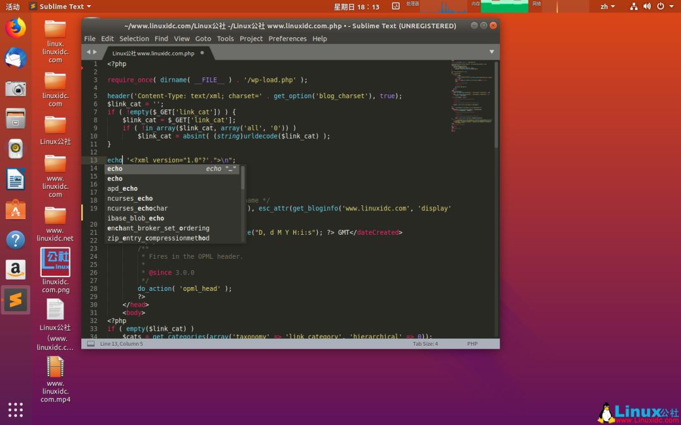Viewport: 681px width, 425px height.
Task: Click the camera icon in the dock
Action: click(16, 88)
